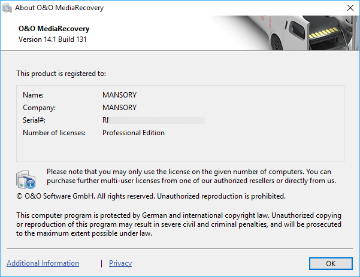Close the About dialog with the X button

coord(349,8)
